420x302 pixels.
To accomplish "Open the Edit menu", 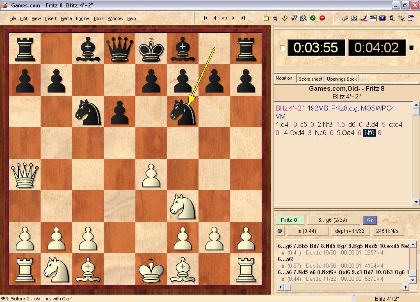I will [x=24, y=18].
